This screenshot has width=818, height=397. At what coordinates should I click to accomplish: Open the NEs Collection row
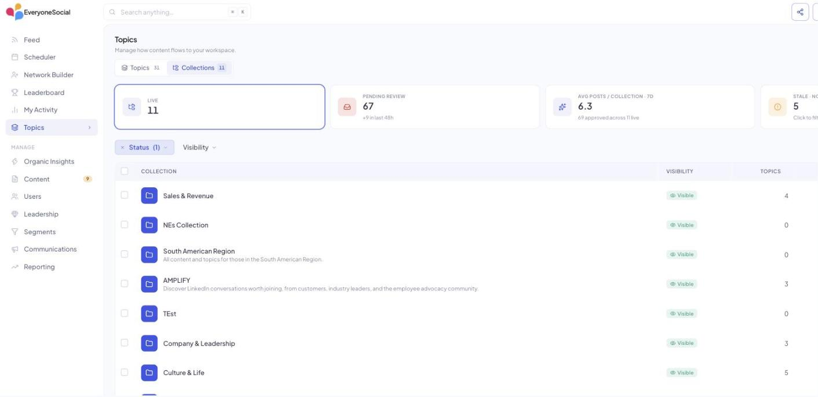click(x=466, y=225)
